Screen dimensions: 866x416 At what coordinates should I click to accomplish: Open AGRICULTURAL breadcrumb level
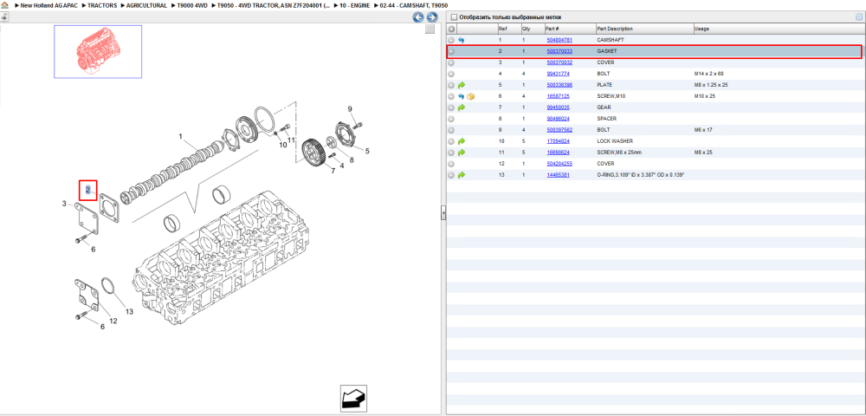pos(147,5)
